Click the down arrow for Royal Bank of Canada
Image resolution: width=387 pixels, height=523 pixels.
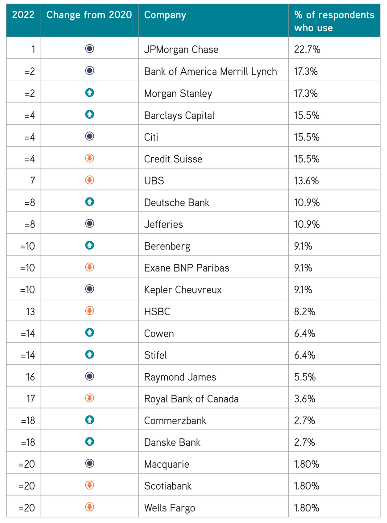(x=89, y=398)
